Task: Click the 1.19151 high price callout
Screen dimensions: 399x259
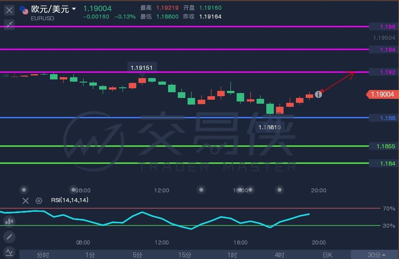Action: point(142,68)
